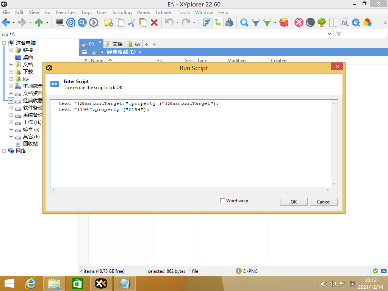Click the red Delete X icon

(x=154, y=23)
